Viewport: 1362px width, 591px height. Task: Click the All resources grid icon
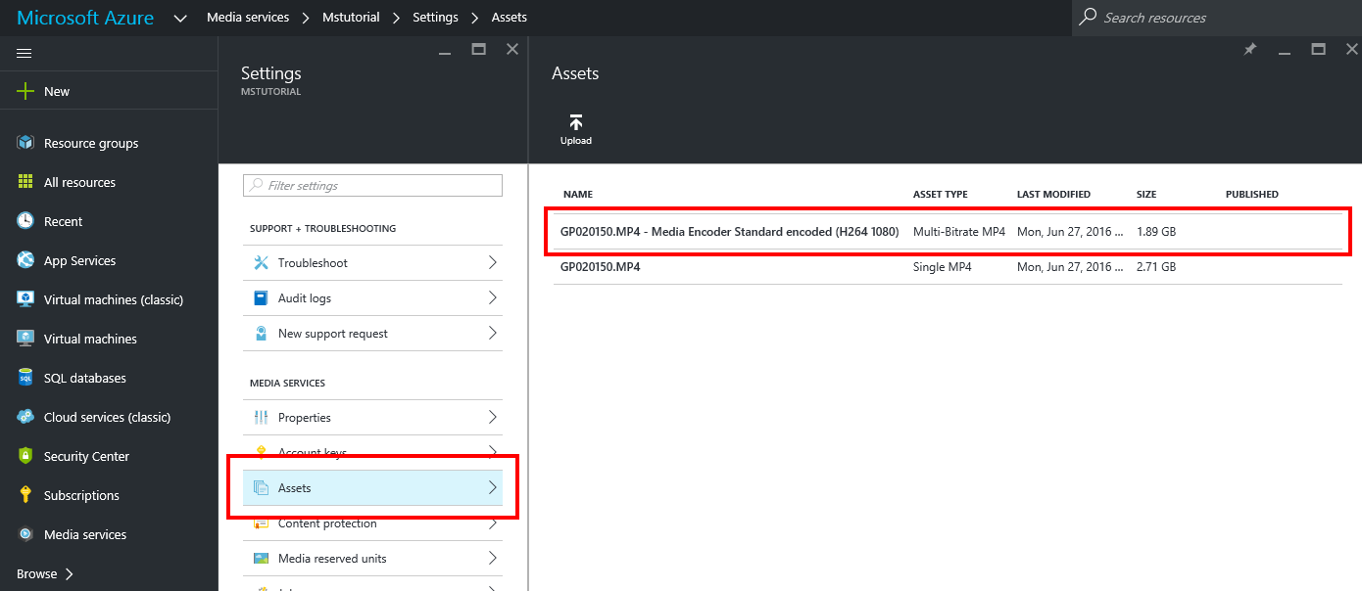(25, 182)
